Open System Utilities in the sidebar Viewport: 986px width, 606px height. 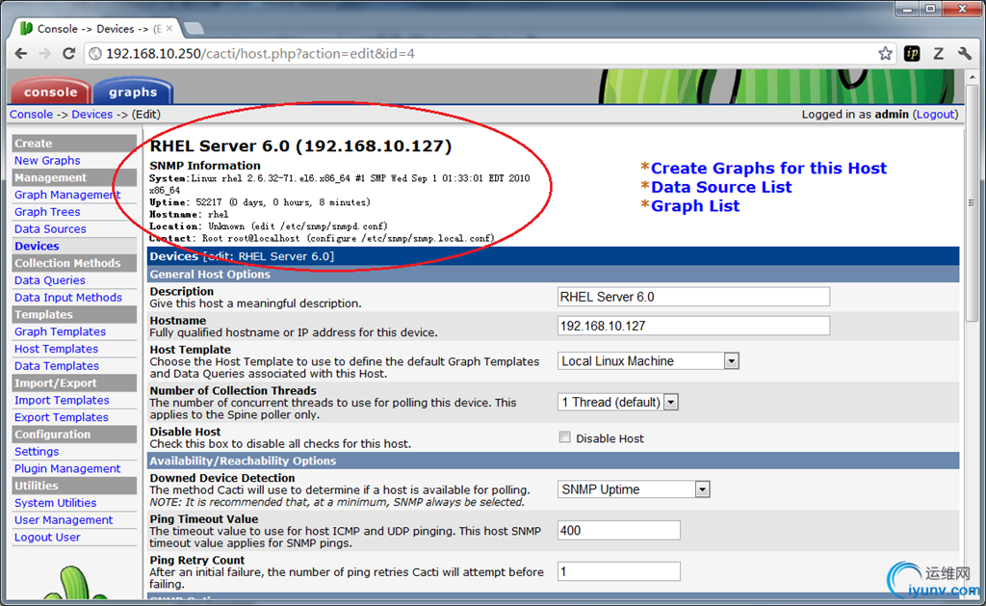55,503
